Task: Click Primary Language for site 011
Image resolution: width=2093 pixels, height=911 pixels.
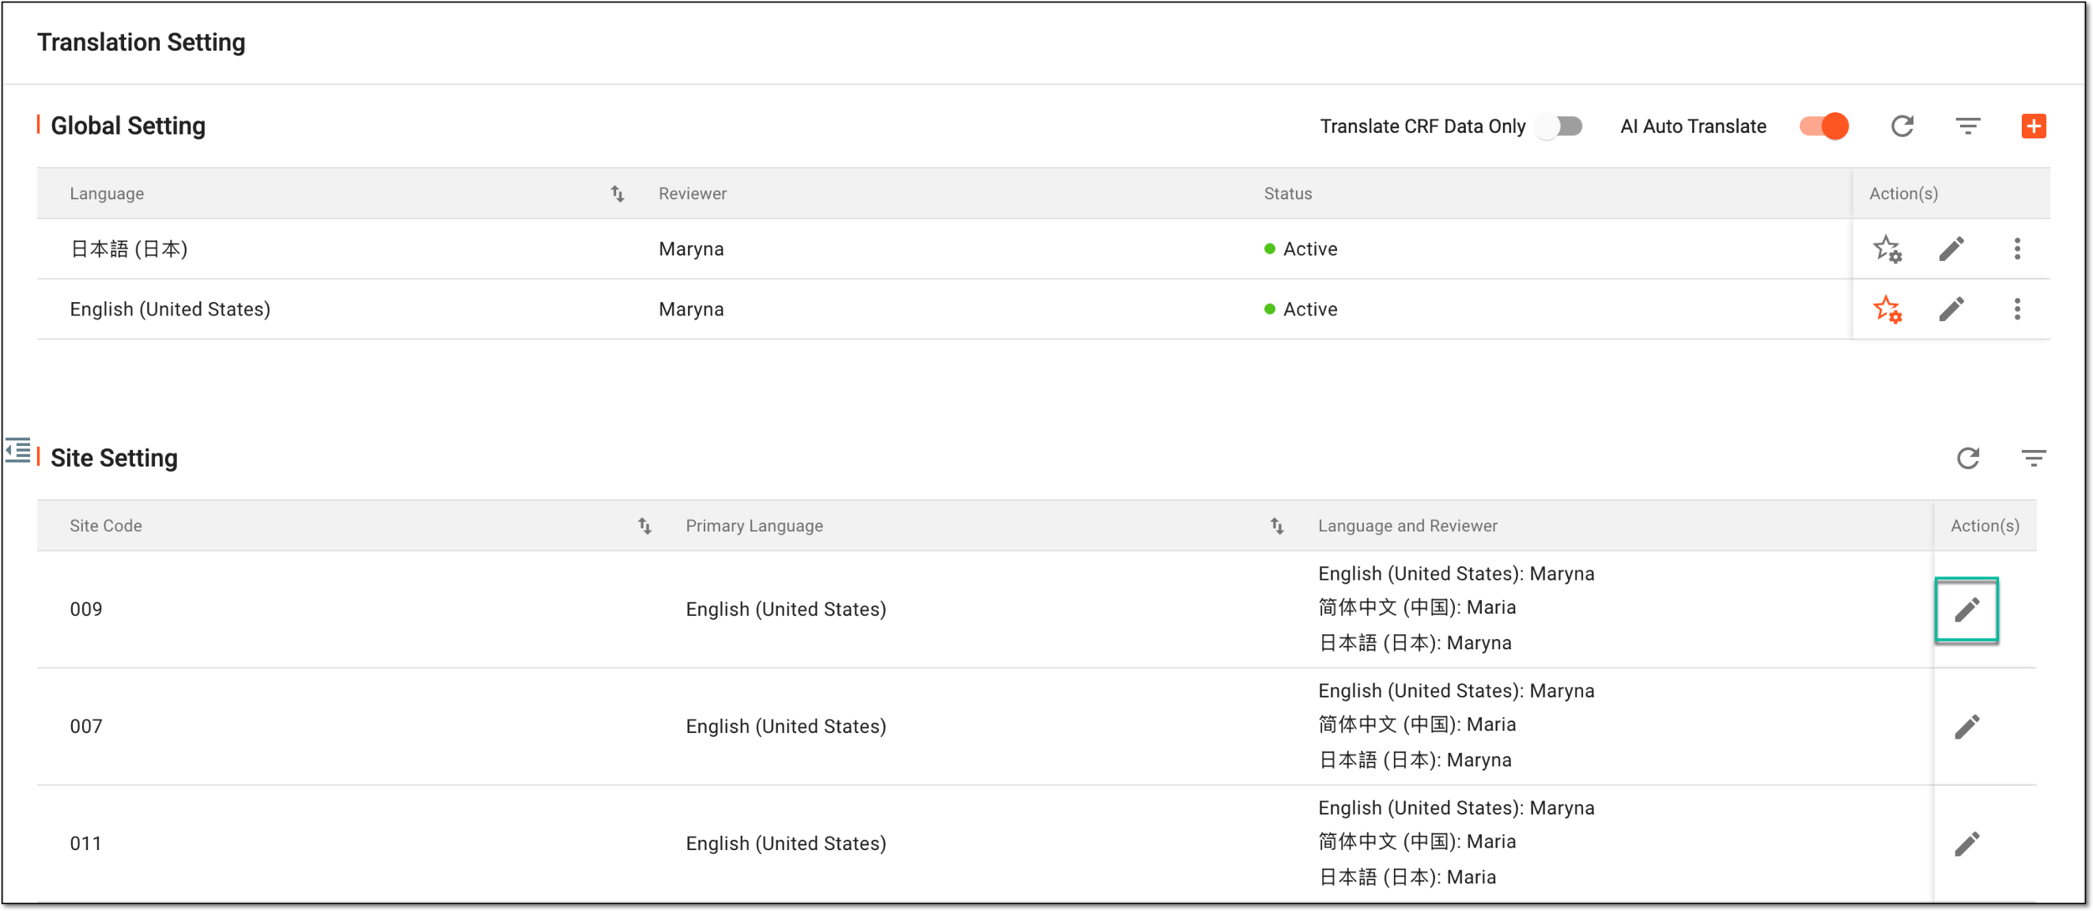Action: coord(785,844)
